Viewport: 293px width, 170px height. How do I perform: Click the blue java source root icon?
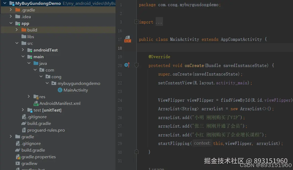tap(36, 63)
